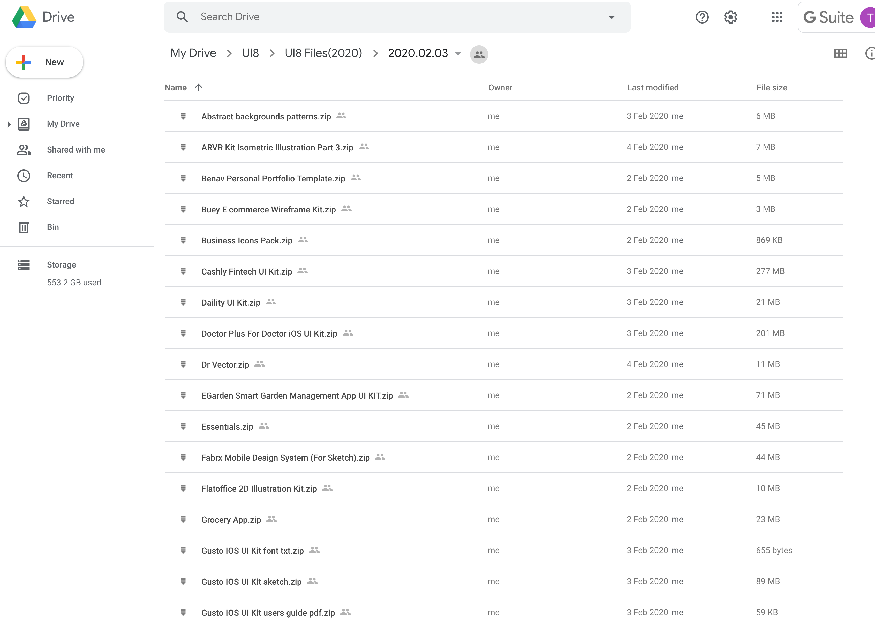
Task: Click the search magnifier icon
Action: [182, 17]
